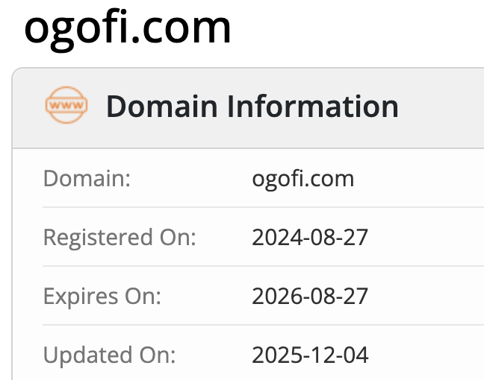Click the Registered On: label
The height and width of the screenshot is (380, 484).
point(120,238)
